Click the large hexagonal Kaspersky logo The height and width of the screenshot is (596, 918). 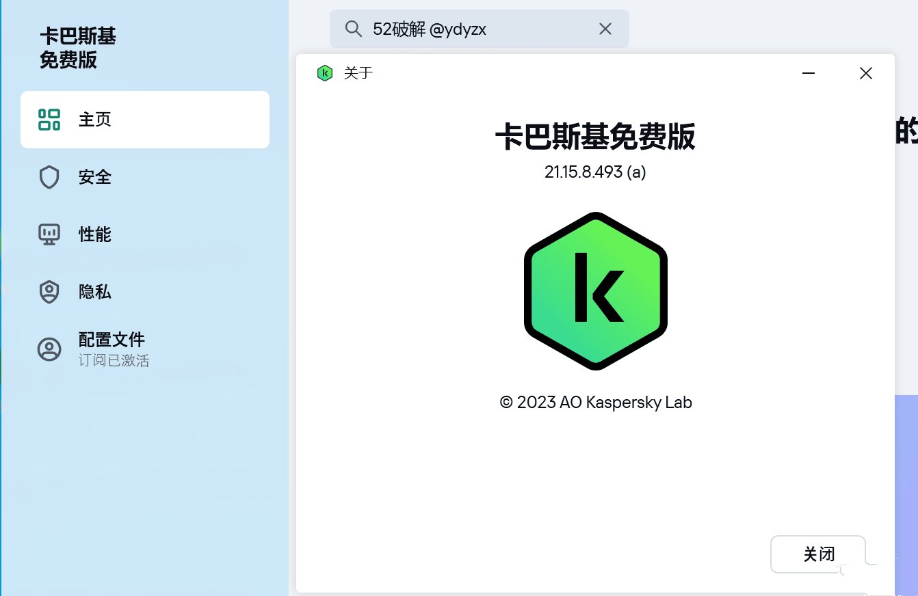(x=595, y=289)
